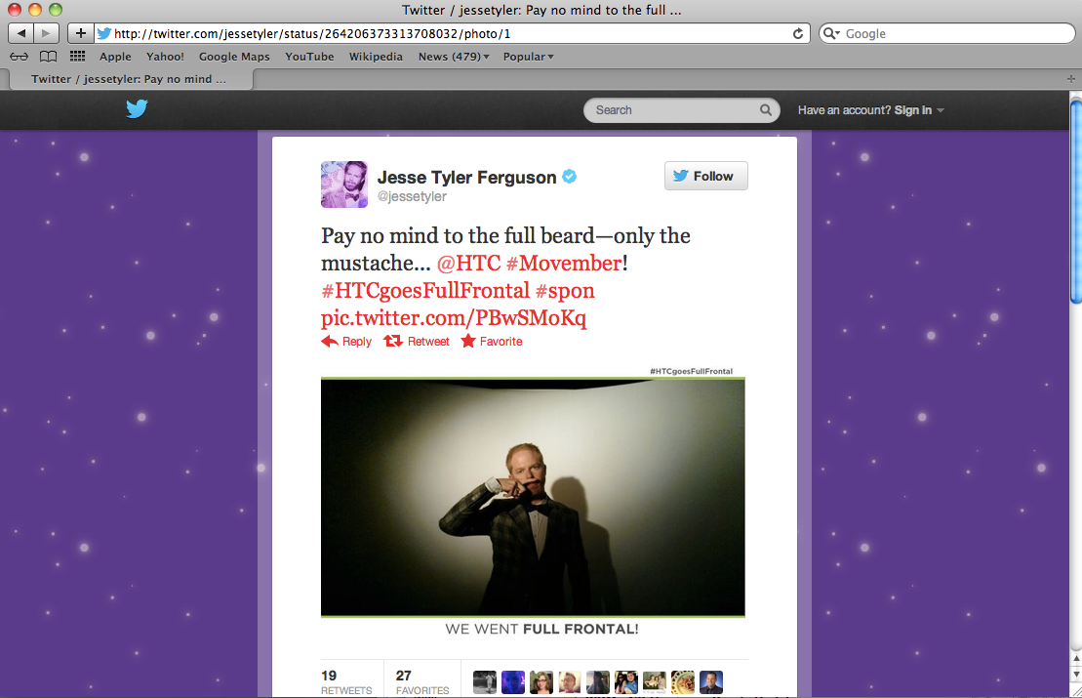Click the Retweet icon under the tweet

[393, 341]
